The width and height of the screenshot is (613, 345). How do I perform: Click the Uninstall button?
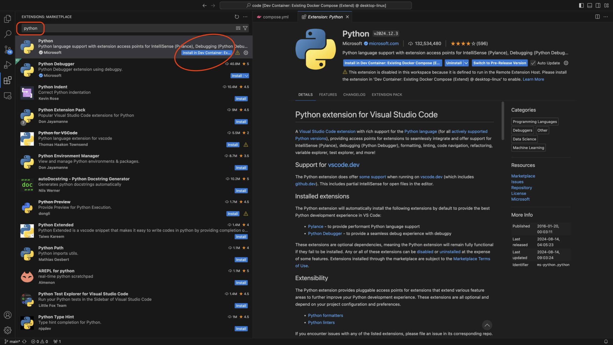454,63
